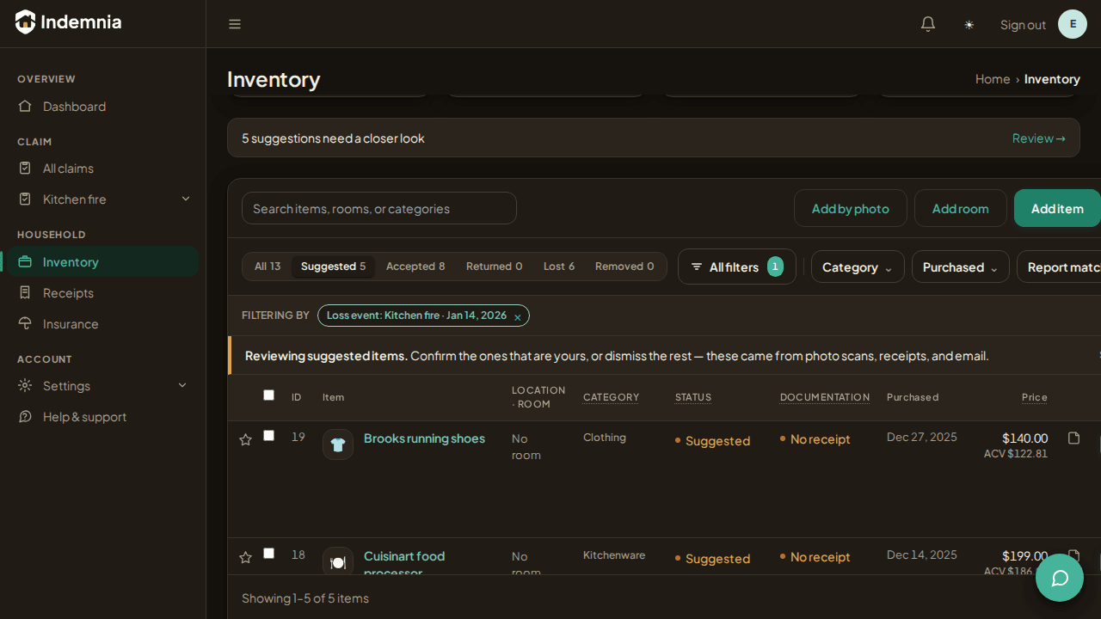Select Inventory in sidebar
The height and width of the screenshot is (619, 1101).
pos(103,261)
